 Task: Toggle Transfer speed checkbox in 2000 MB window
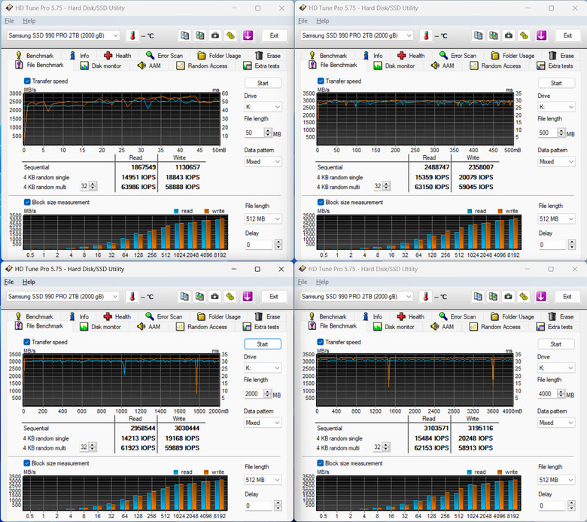click(x=26, y=342)
